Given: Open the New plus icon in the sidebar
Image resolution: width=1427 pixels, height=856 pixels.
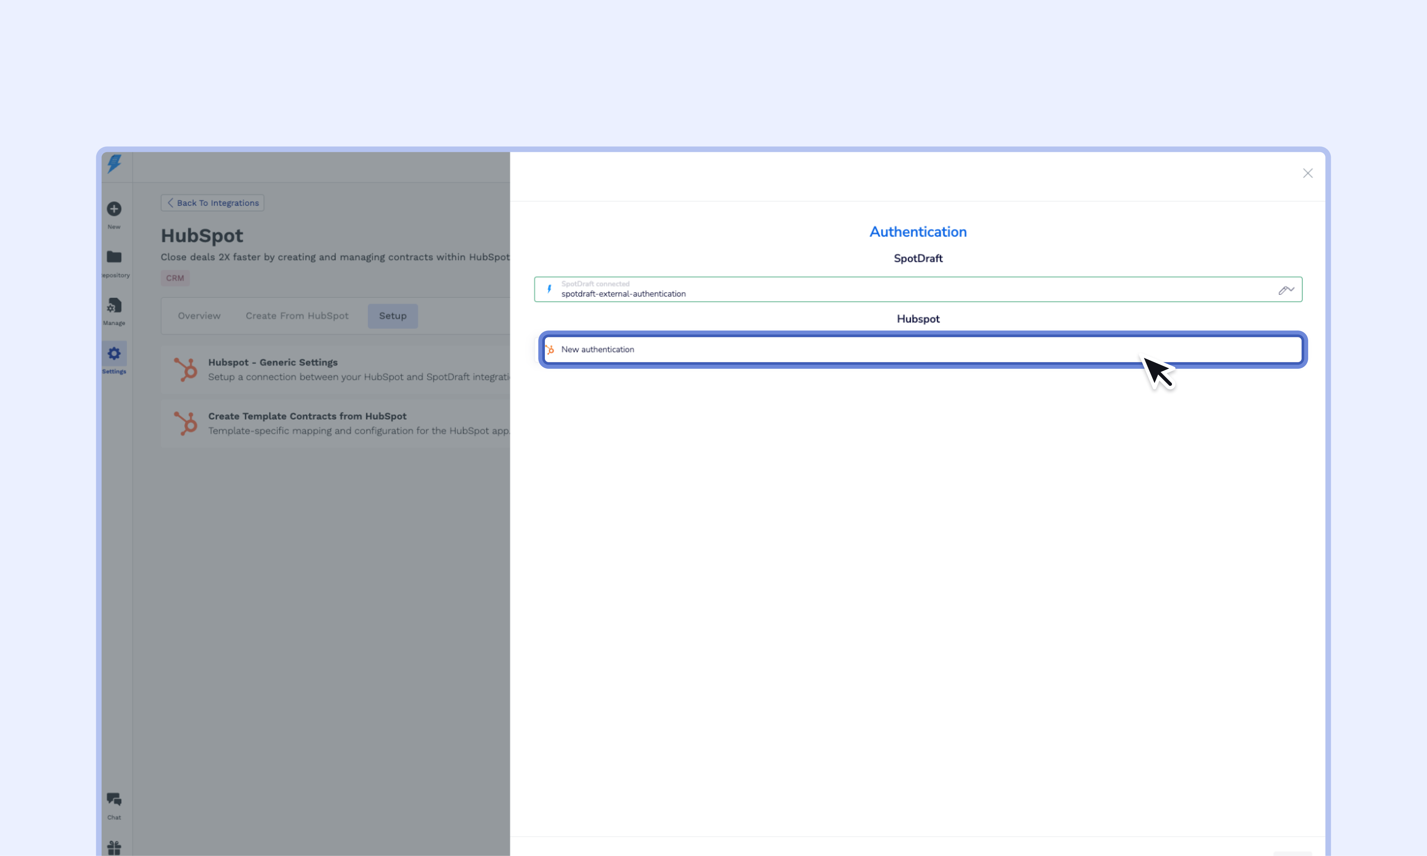Looking at the screenshot, I should coord(114,209).
